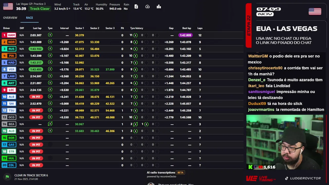Open the bar chart icon in top bar
Screen dimensions: 329x185
point(159,7)
